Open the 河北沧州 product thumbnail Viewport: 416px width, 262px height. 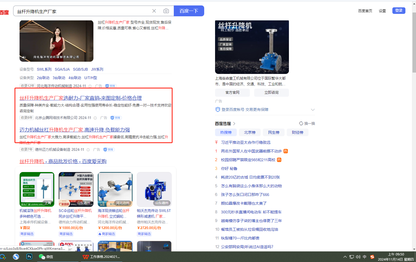tap(115, 189)
